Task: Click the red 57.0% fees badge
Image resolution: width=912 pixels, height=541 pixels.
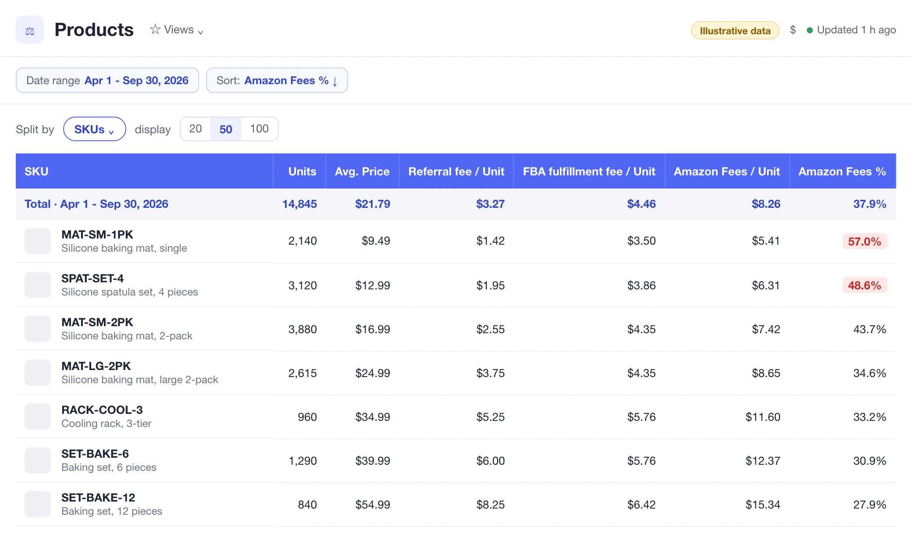Action: coord(865,241)
